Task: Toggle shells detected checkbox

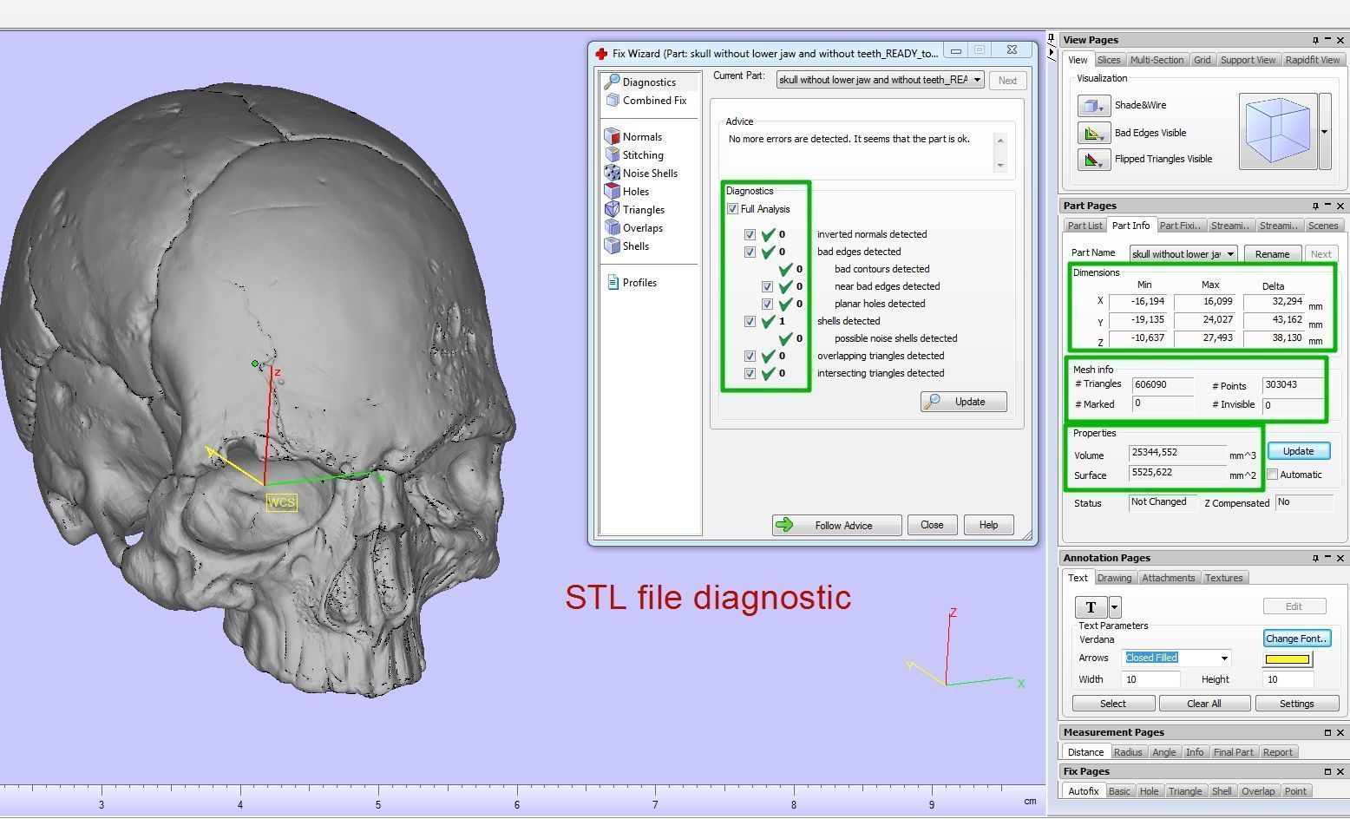Action: pos(750,321)
